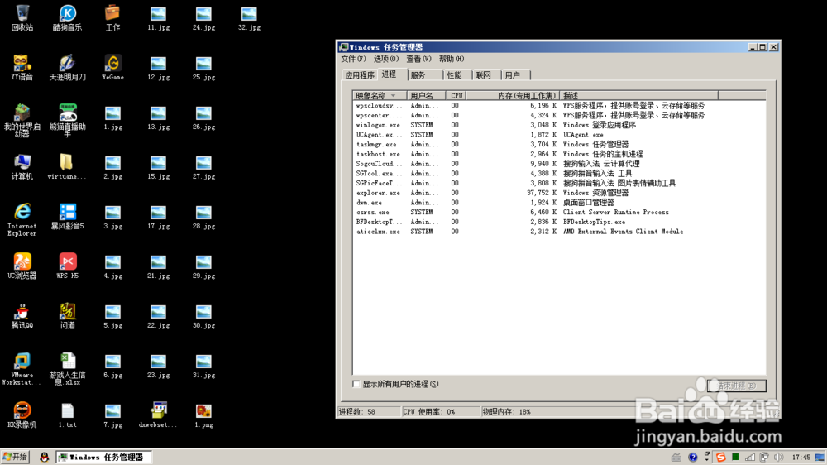This screenshot has height=465, width=827.
Task: Click the 开始 Start button
Action: pyautogui.click(x=15, y=457)
